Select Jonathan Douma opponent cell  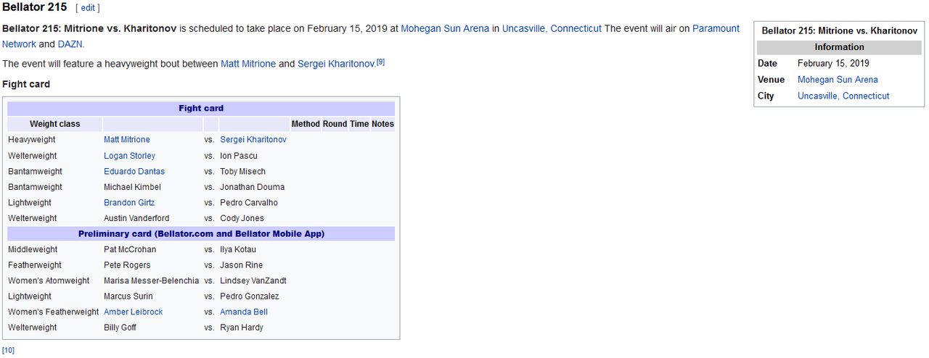point(253,187)
